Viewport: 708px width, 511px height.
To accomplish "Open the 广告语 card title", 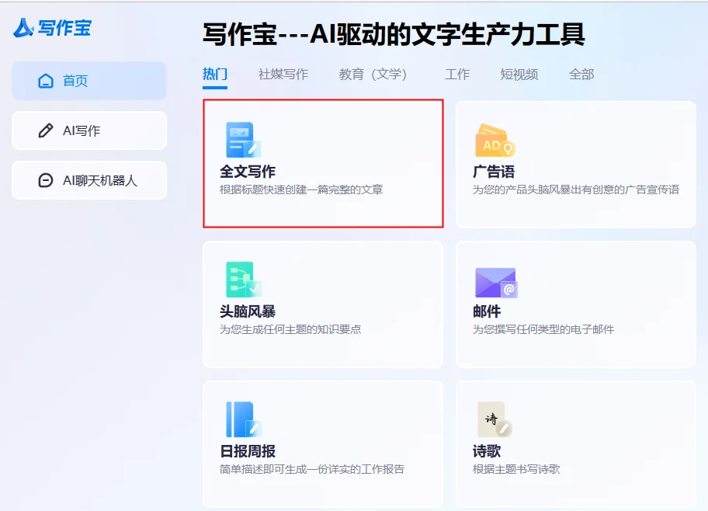I will (x=494, y=172).
